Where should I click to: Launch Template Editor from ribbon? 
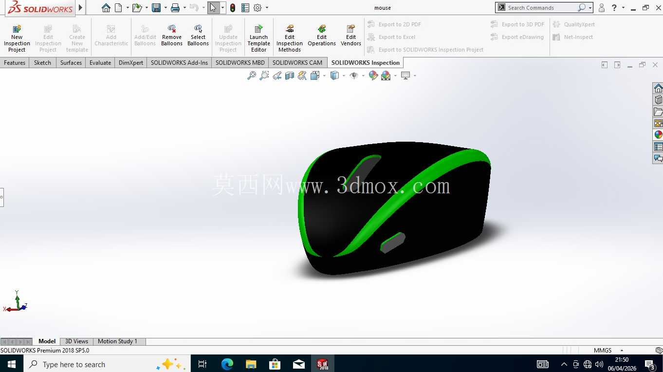click(258, 38)
